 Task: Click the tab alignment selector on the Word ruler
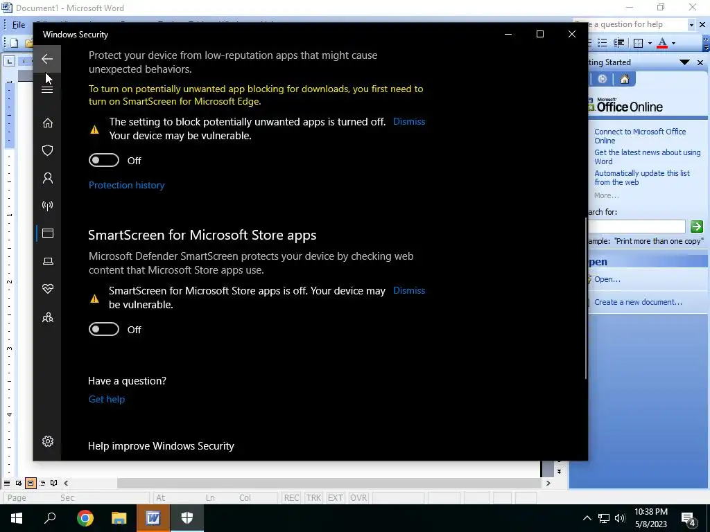10,61
